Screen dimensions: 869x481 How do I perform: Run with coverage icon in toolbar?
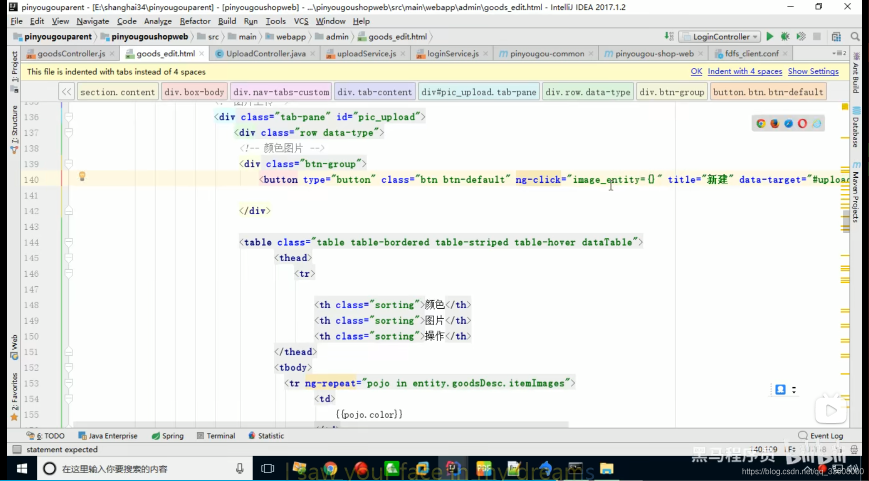[801, 36]
